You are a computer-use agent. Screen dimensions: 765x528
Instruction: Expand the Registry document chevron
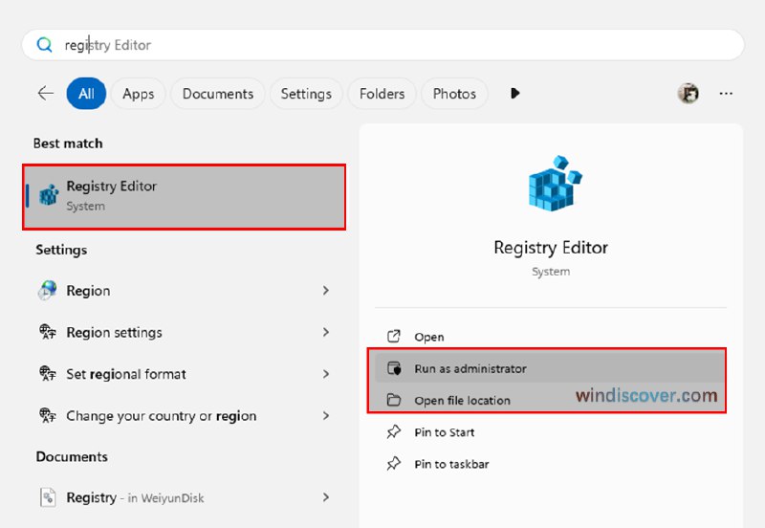point(325,497)
